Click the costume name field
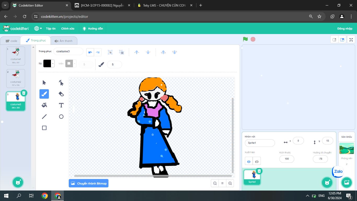Screen dimensions: 357x201 coord(68,51)
